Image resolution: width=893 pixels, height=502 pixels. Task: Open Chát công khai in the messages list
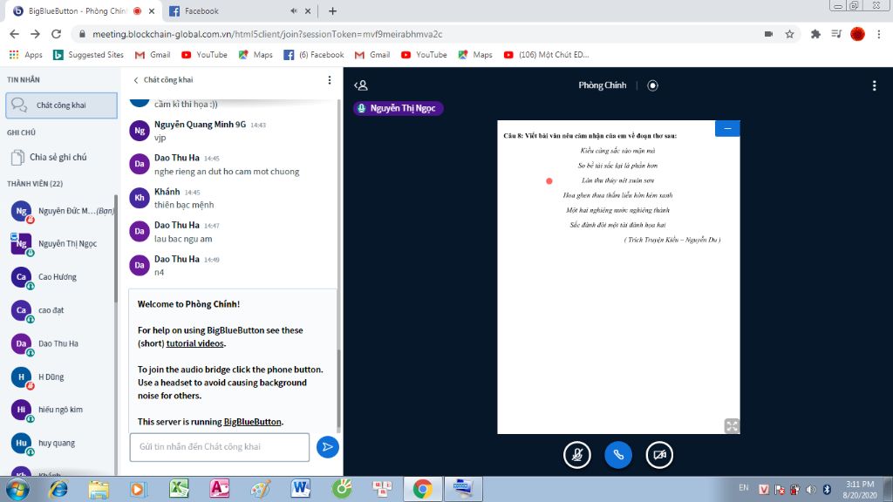click(62, 105)
